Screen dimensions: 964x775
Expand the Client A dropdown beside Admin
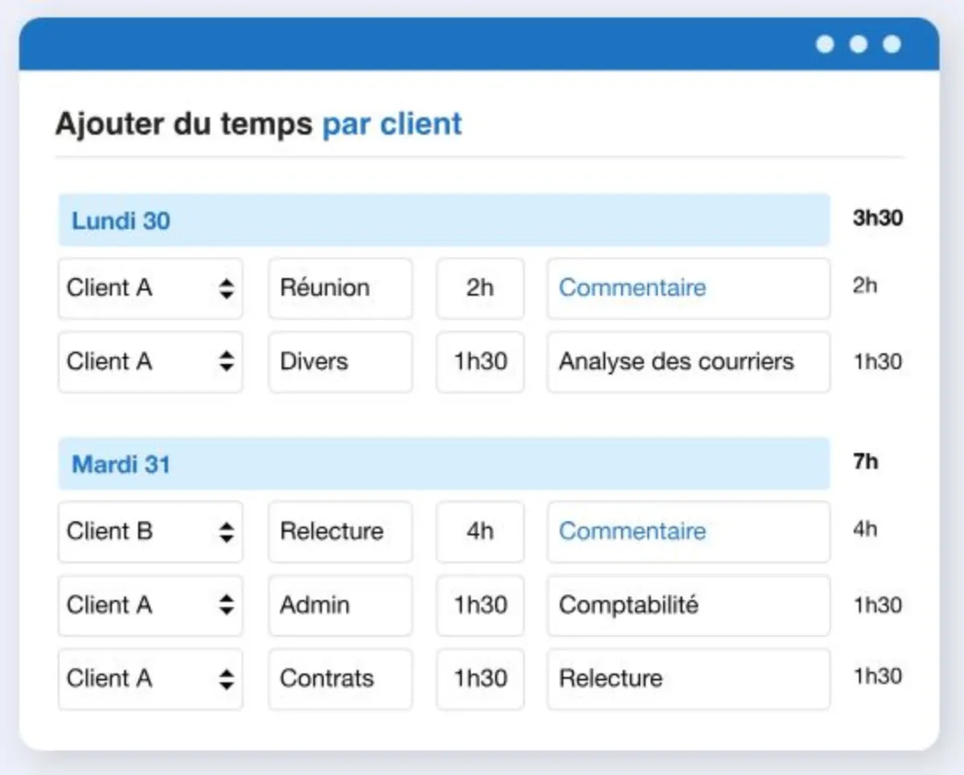(150, 606)
